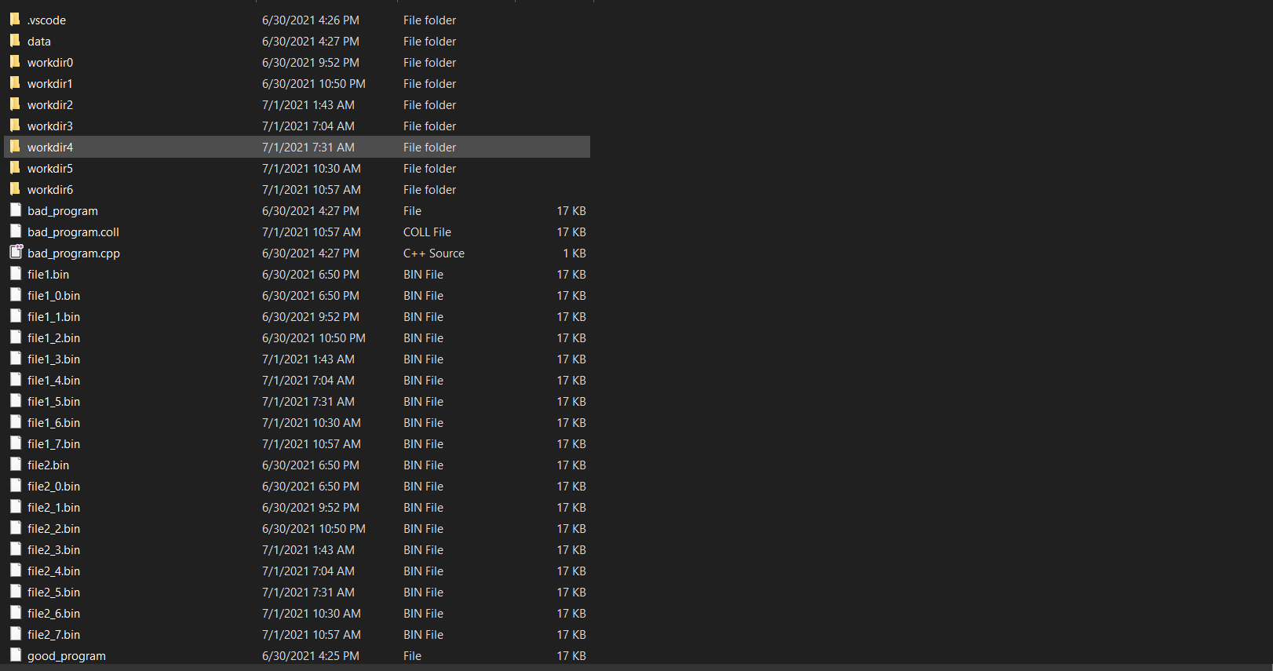Click the file2_4.bin file icon

[x=16, y=570]
